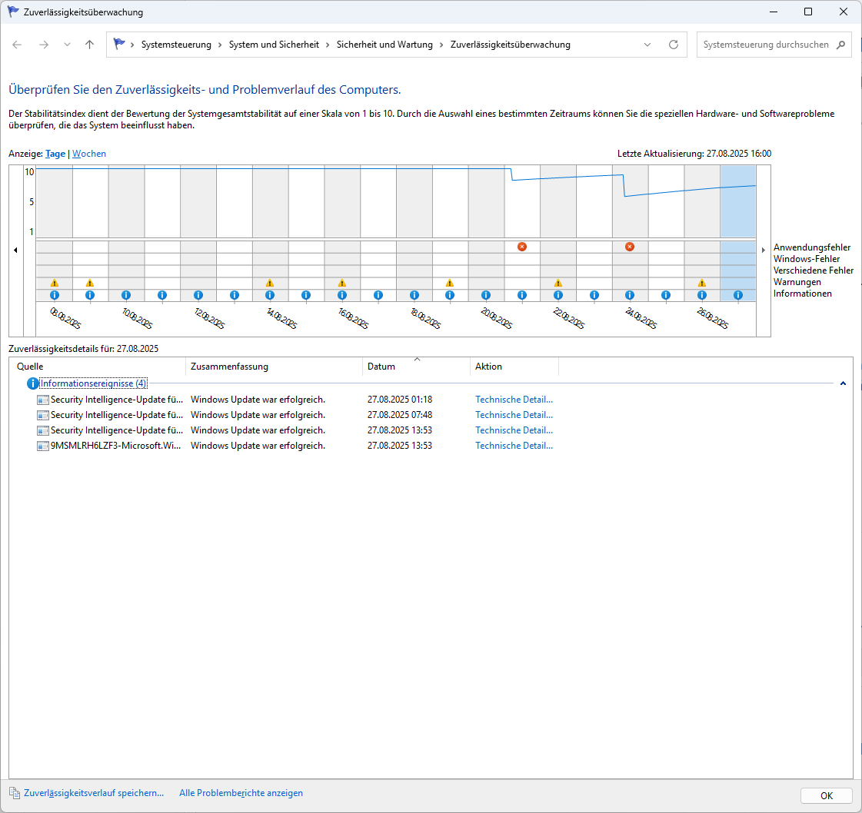862x813 pixels.
Task: Navigate to Systemsteuerung in the breadcrumb
Action: (x=176, y=45)
